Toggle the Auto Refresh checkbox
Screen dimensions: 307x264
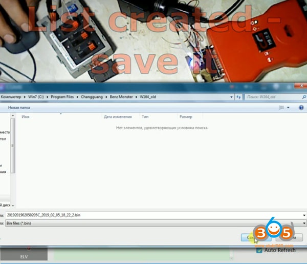(259, 250)
